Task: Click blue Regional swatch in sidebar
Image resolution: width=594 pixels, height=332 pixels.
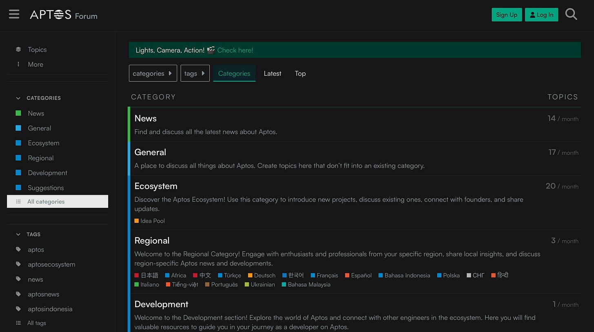Action: 18,158
